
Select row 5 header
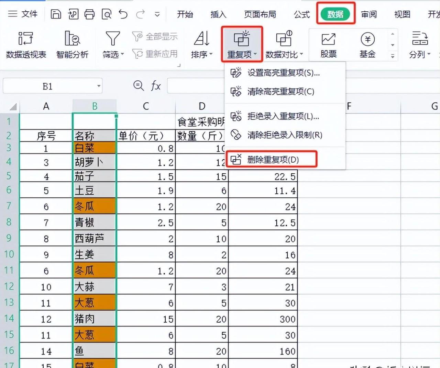tap(9, 176)
